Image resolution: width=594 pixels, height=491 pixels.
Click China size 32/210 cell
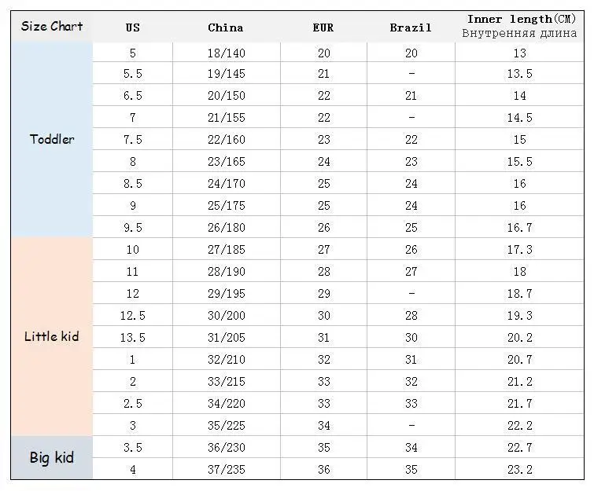point(226,360)
